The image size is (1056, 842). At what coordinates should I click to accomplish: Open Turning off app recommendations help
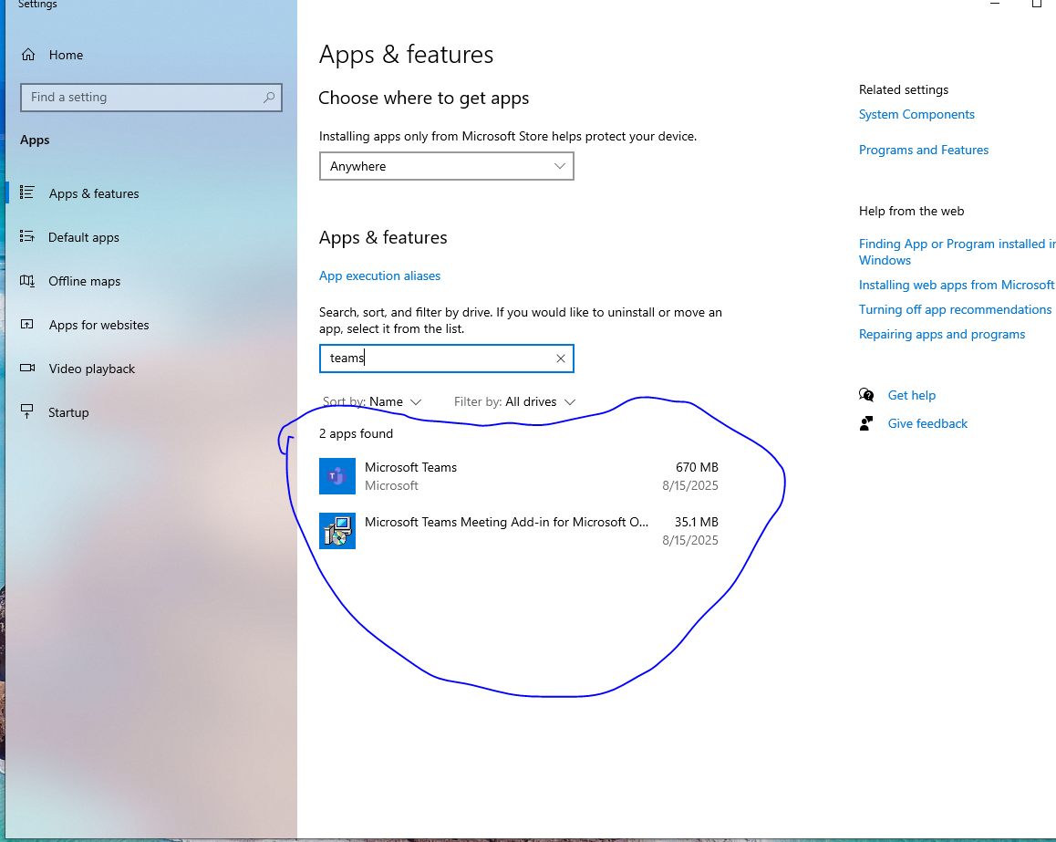[955, 309]
